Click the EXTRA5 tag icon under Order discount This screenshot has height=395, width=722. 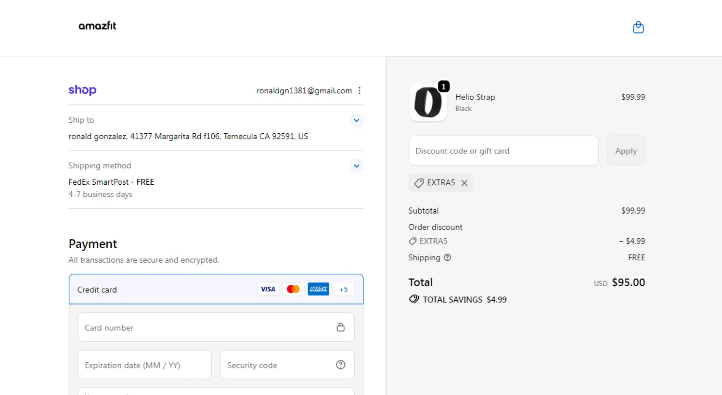pos(413,241)
